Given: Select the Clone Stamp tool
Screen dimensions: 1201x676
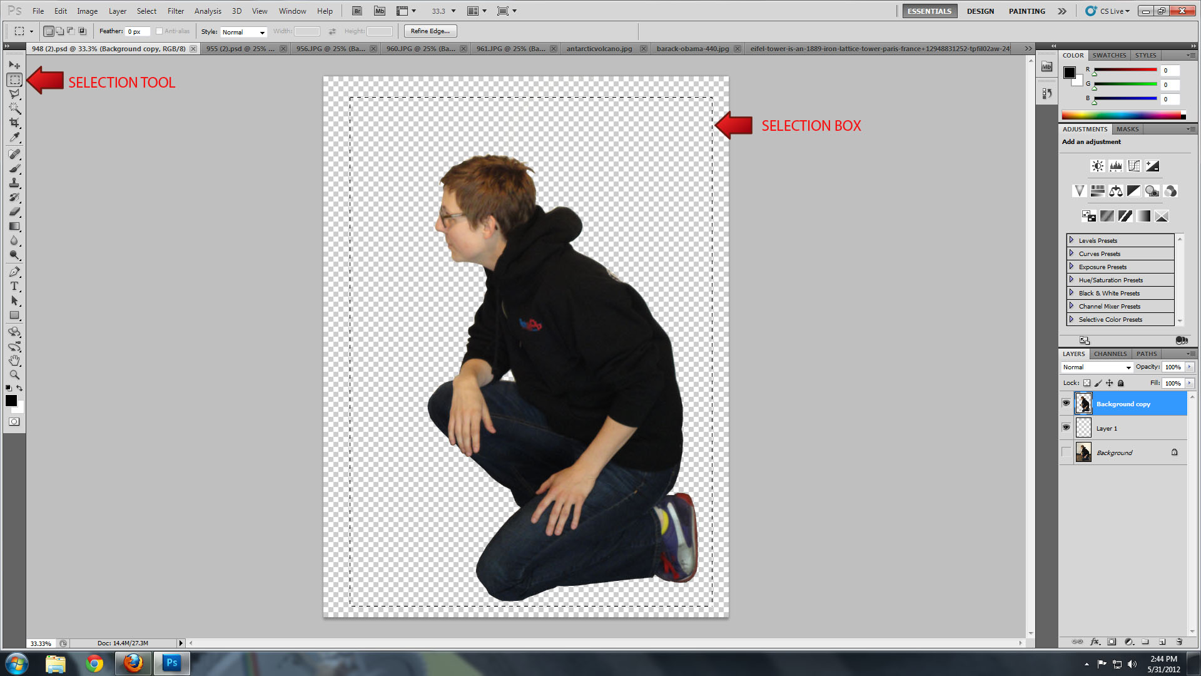Looking at the screenshot, I should pos(14,183).
